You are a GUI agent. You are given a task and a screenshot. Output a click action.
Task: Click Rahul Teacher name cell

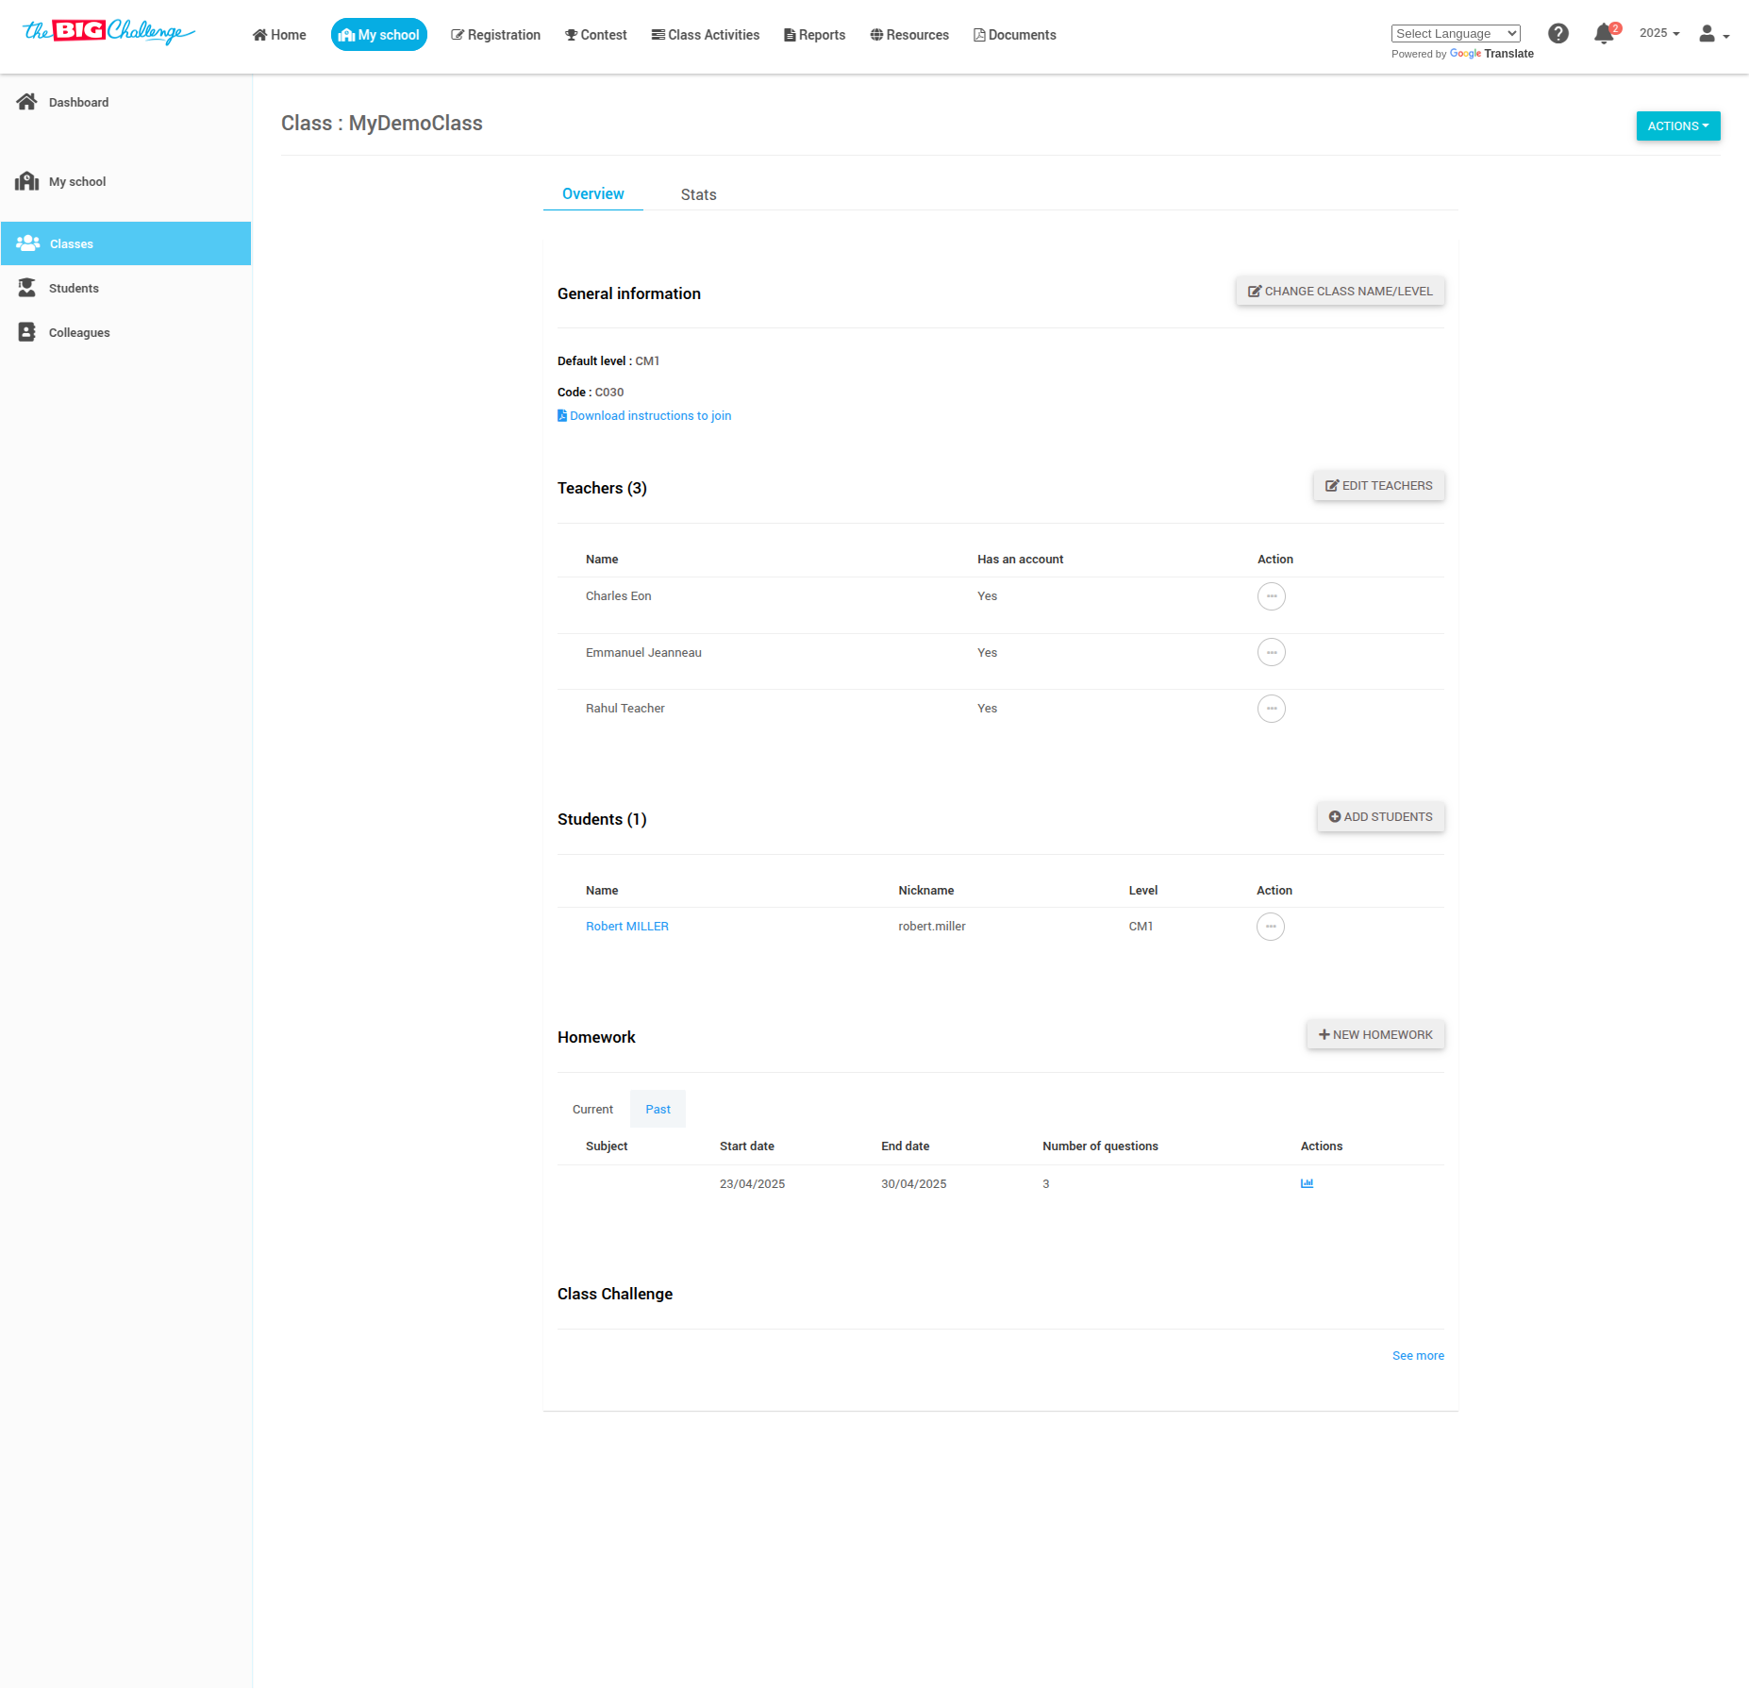point(625,709)
